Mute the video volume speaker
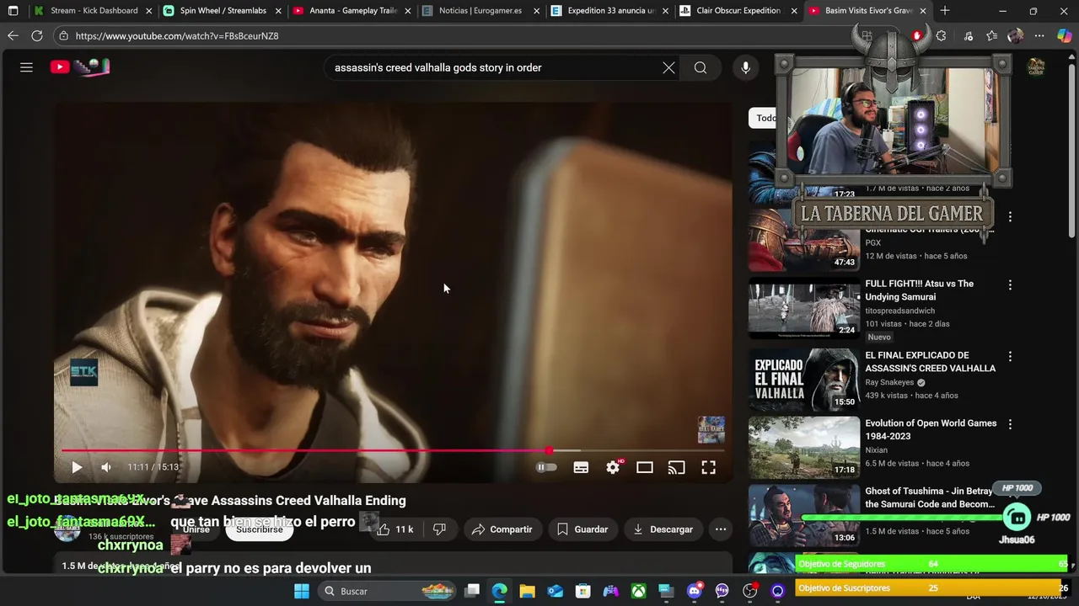 pos(106,467)
